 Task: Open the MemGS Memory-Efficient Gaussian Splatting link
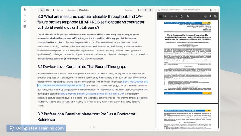[92, 94]
